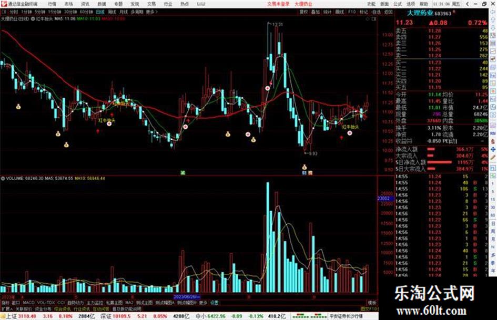The image size is (497, 320).
Task: Select the 5分钟 period tab
Action: (x=39, y=12)
